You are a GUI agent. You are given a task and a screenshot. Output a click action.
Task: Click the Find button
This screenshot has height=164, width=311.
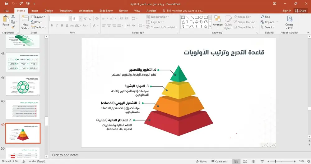click(266, 17)
